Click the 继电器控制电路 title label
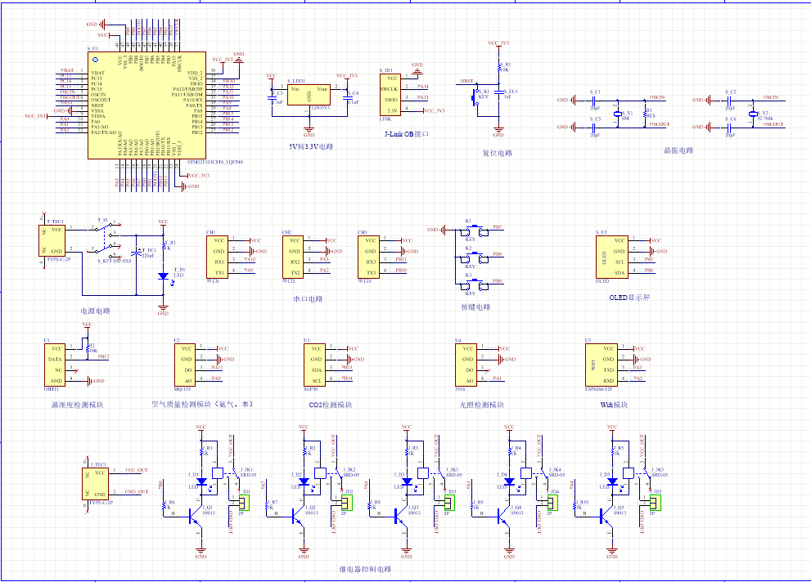This screenshot has width=811, height=582. (364, 569)
